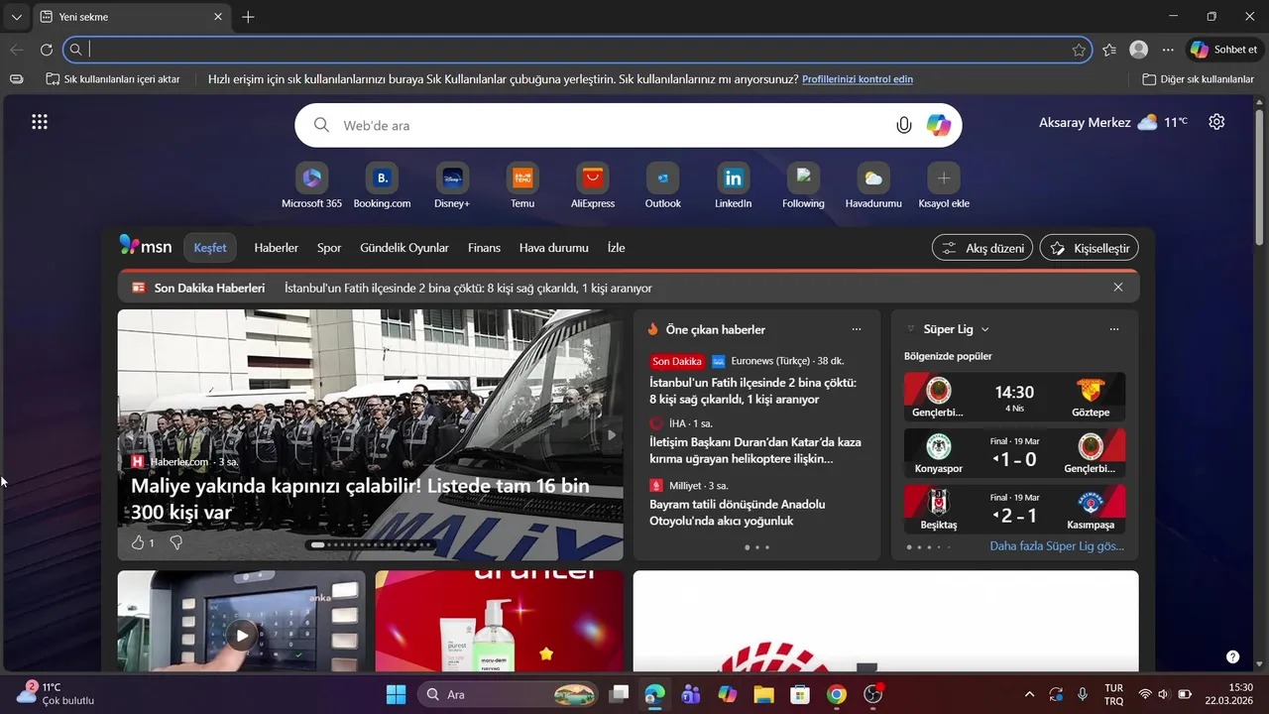Screen dimensions: 1269x714
Task: Open a new tab with plus button
Action: (248, 17)
